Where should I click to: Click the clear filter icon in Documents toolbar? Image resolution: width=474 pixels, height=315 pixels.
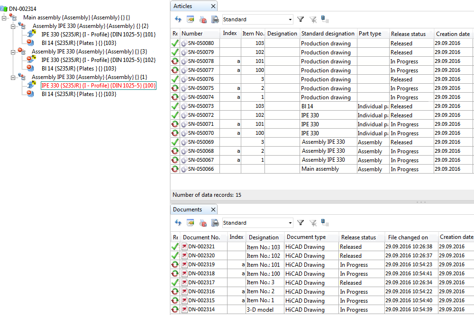click(313, 223)
